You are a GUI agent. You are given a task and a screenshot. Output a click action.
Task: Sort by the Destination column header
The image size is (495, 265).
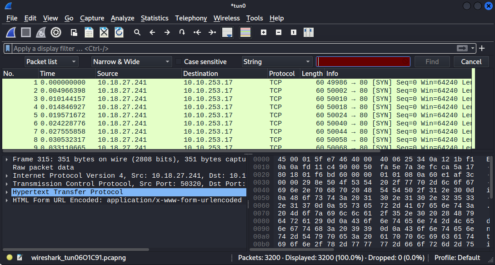click(x=225, y=74)
